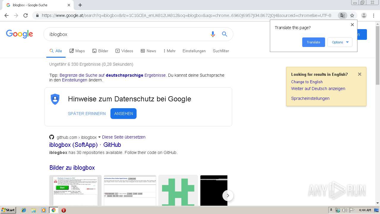Switch to the Bilder tab
This screenshot has height=214, width=380.
pos(100,51)
